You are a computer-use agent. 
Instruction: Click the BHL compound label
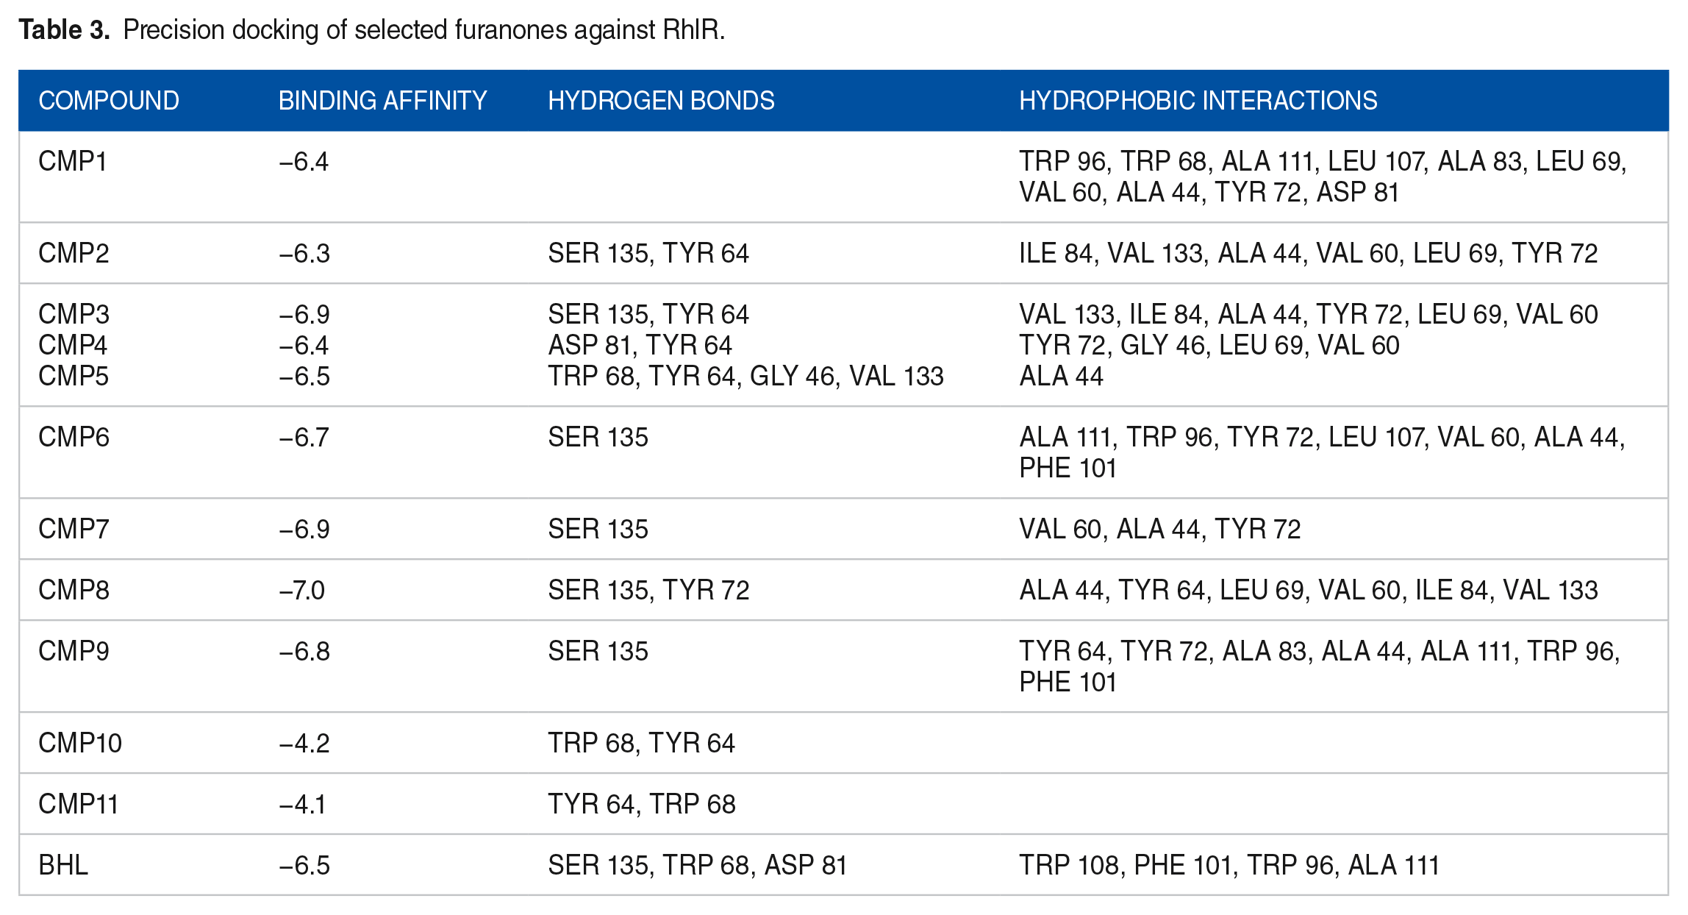coord(63,865)
